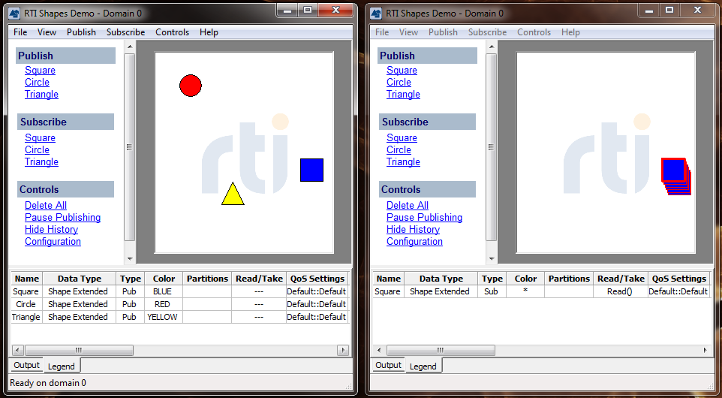The height and width of the screenshot is (398, 722).
Task: Click sidebar scroll down arrow in right window
Action: coord(492,259)
